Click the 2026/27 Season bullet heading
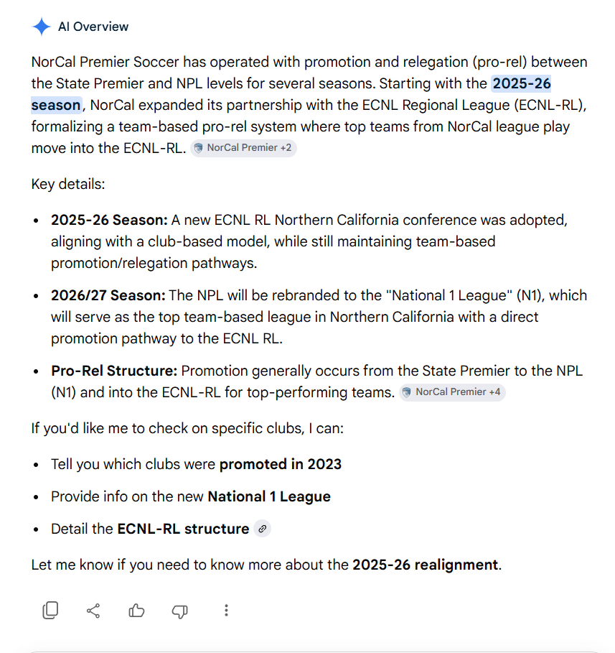 pos(108,295)
